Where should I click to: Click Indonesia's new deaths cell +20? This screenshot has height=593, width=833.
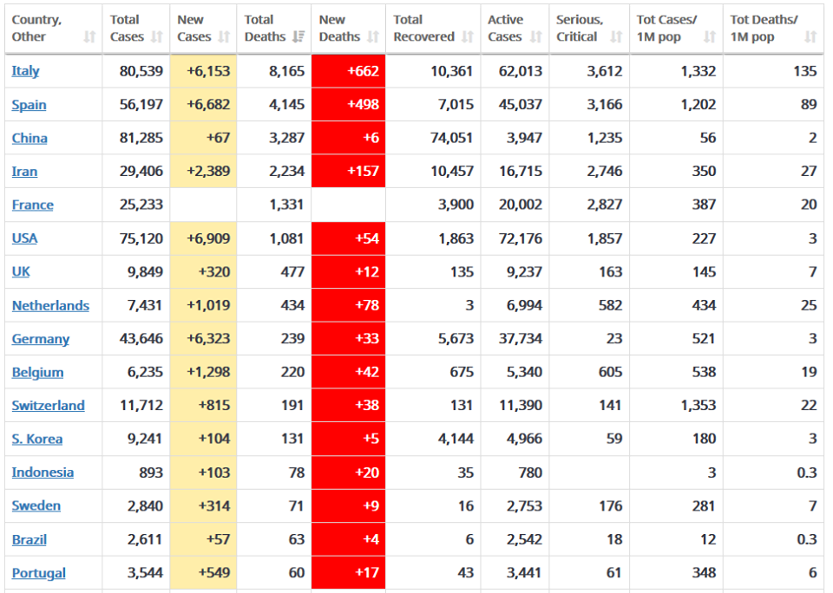point(349,472)
